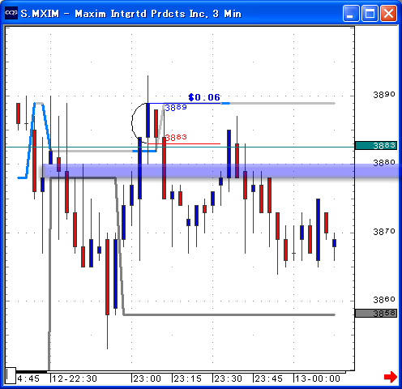The width and height of the screenshot is (402, 389).
Task: Select the red 3883 price label
Action: click(x=176, y=138)
